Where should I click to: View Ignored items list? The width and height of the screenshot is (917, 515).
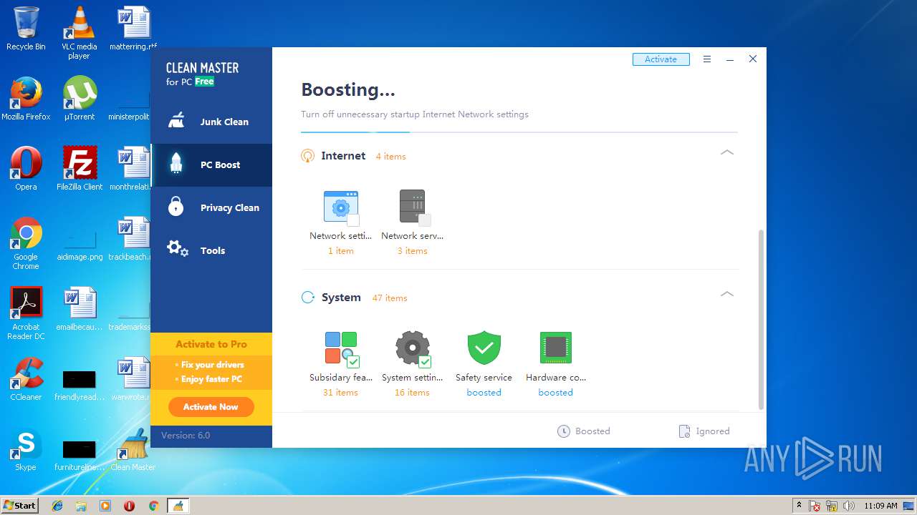click(704, 431)
